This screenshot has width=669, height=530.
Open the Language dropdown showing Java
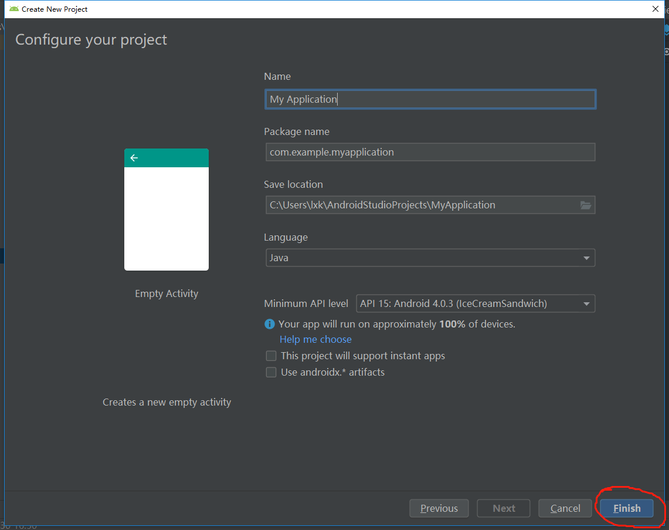coord(430,258)
